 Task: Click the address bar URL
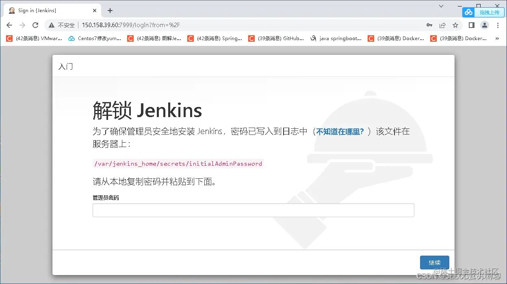pyautogui.click(x=131, y=25)
